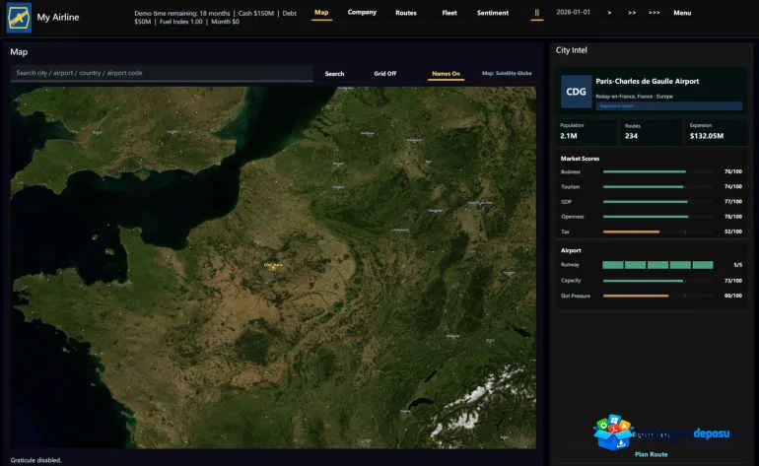759x466 pixels.
Task: Click the blue tag under the airport location
Action: tap(668, 106)
